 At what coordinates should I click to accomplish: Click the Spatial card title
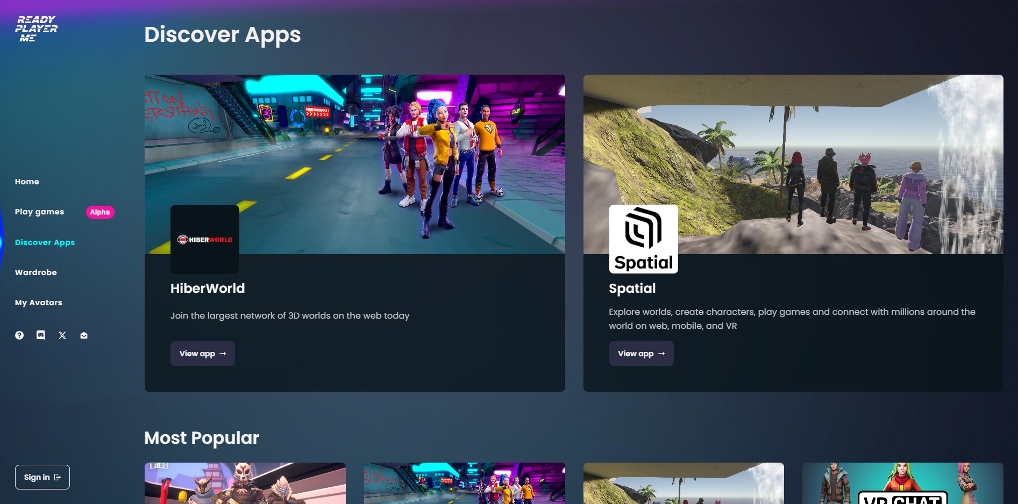click(632, 289)
